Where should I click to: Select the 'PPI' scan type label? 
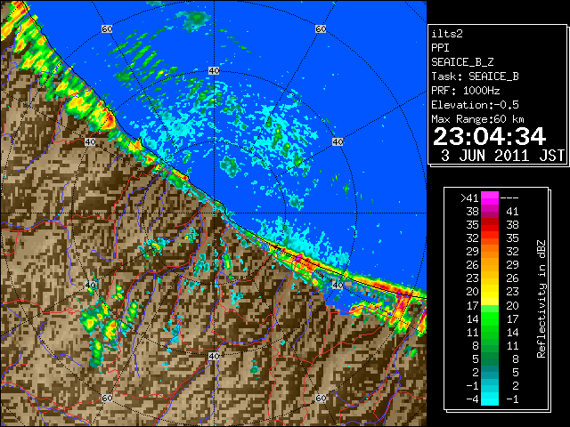pyautogui.click(x=440, y=48)
